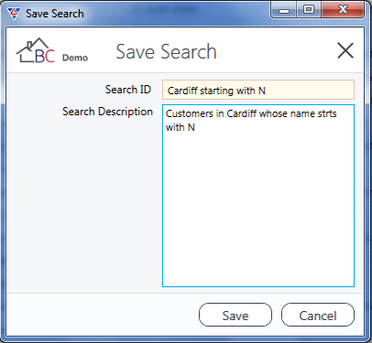Click the Search Description label
This screenshot has width=372, height=343.
tap(107, 112)
